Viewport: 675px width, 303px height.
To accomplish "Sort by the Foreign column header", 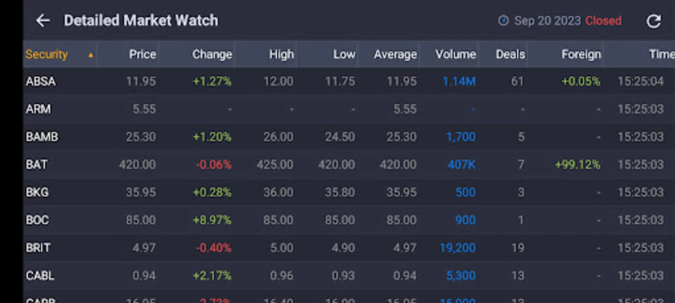I will [581, 54].
